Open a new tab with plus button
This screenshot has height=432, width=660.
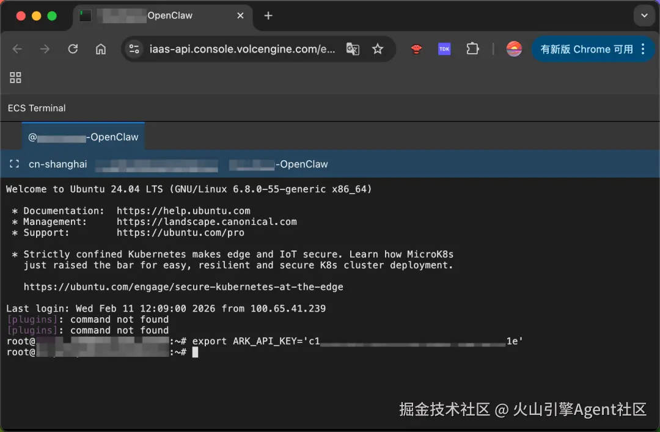(x=268, y=15)
